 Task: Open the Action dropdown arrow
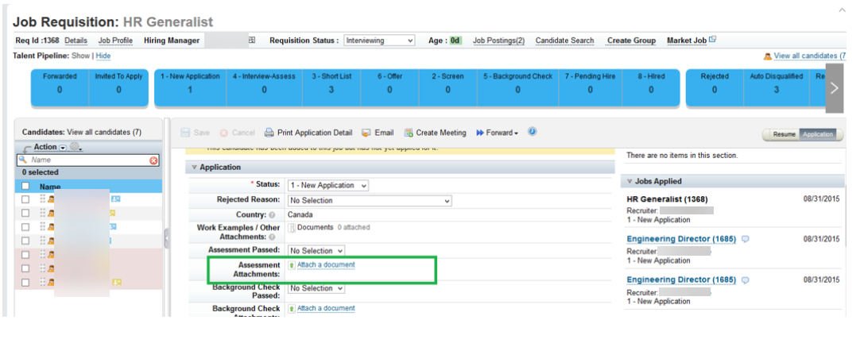[63, 148]
